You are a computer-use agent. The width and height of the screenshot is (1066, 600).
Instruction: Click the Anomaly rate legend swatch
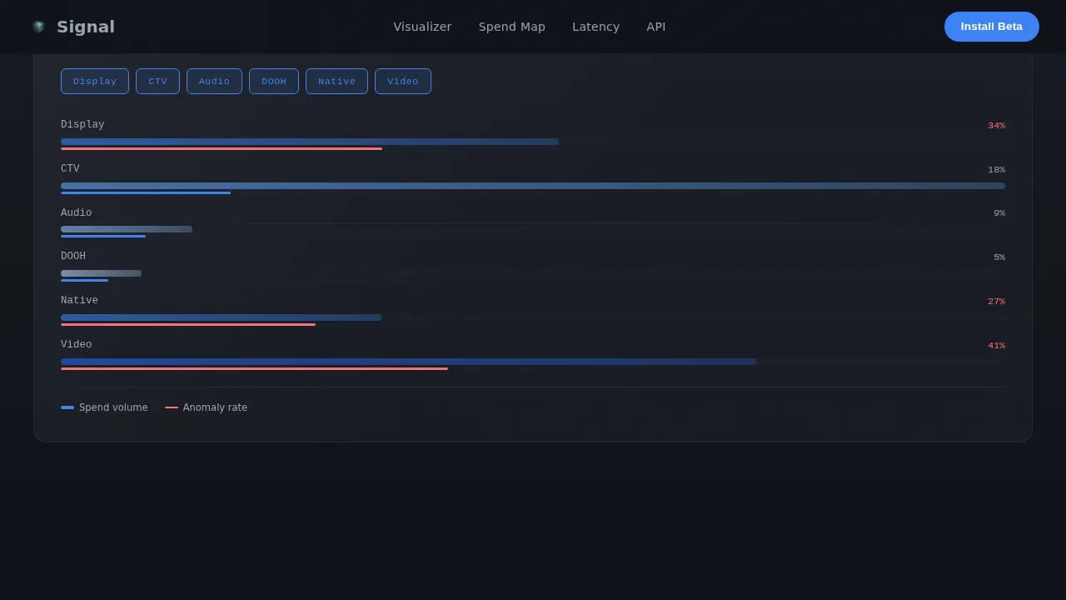[x=172, y=407]
